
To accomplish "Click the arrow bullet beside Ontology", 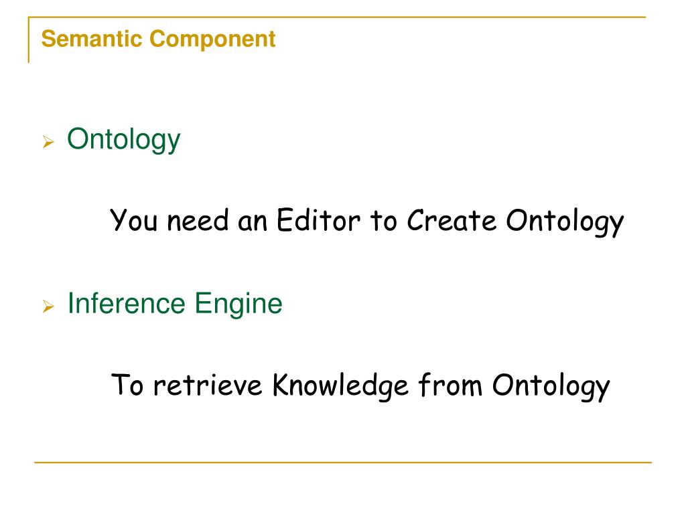I will [x=48, y=142].
